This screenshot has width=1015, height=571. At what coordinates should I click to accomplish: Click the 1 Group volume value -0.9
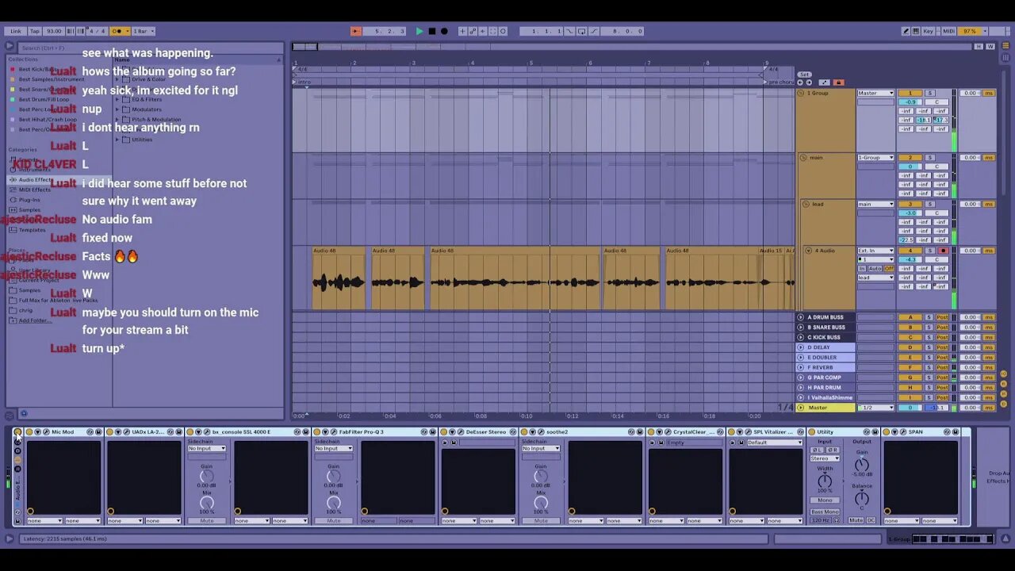(910, 102)
